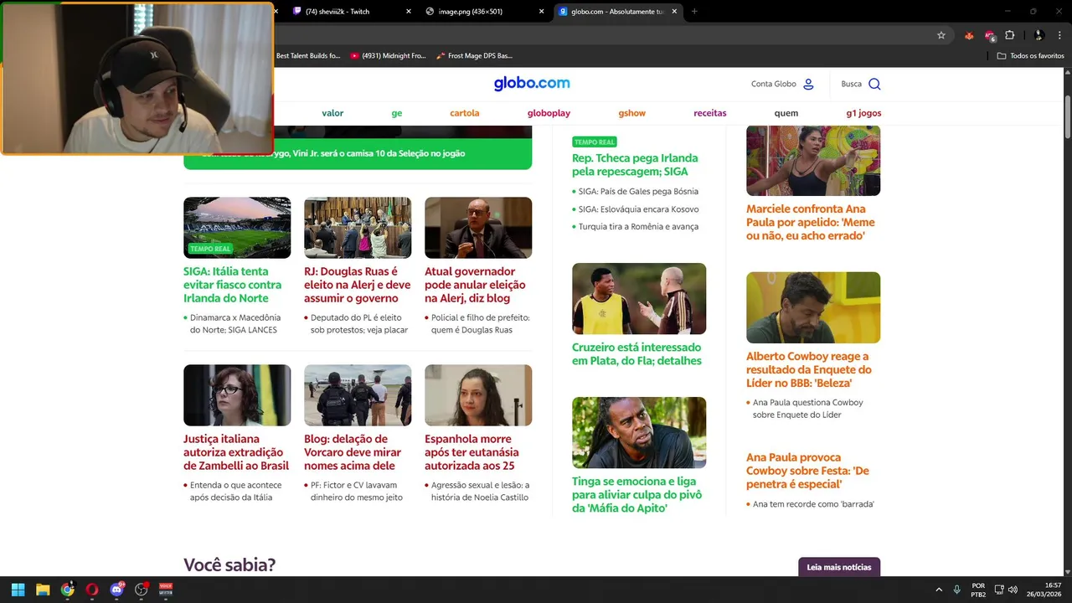Close the globo.com tab
The image size is (1072, 603).
pos(674,12)
